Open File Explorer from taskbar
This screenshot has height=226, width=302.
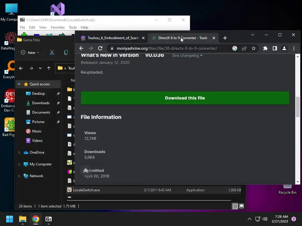22,219
